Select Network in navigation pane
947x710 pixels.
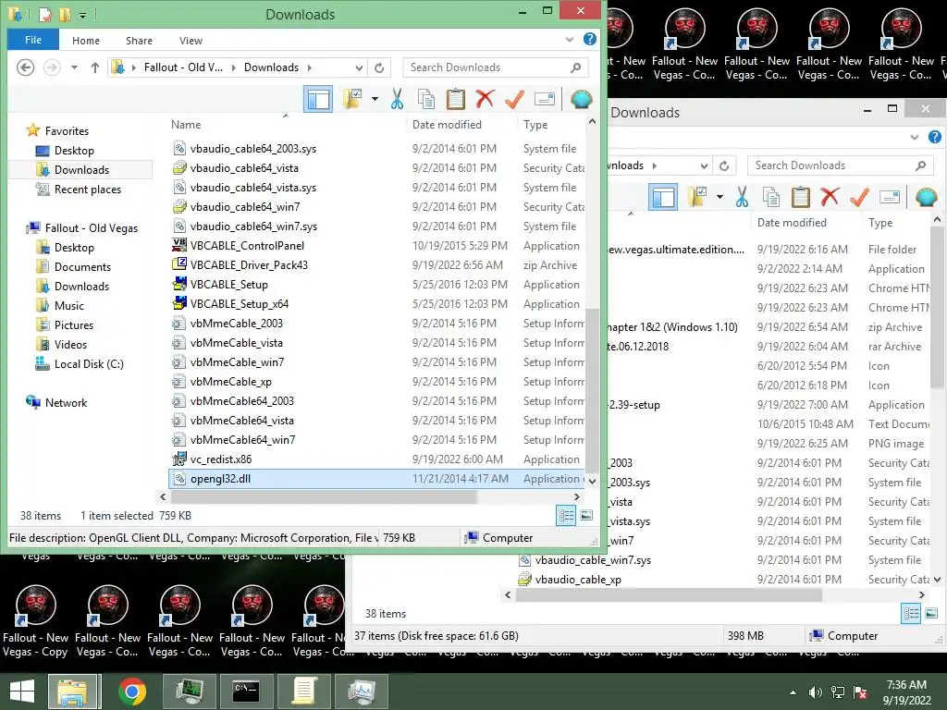click(x=66, y=403)
